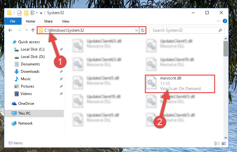Viewport: 237px width, 152px height.
Task: Switch to details view layout icon
Action: coord(217,143)
